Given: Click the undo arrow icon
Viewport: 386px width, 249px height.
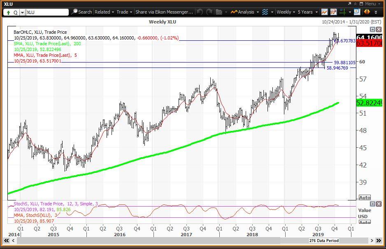Looking at the screenshot, I should [200, 12].
